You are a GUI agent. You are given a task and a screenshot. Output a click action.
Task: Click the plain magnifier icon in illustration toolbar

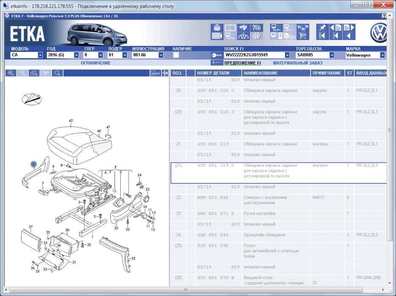coord(58,73)
